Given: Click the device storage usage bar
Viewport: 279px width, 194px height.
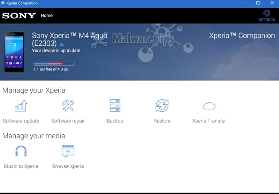Looking at the screenshot, I should pyautogui.click(x=54, y=64).
